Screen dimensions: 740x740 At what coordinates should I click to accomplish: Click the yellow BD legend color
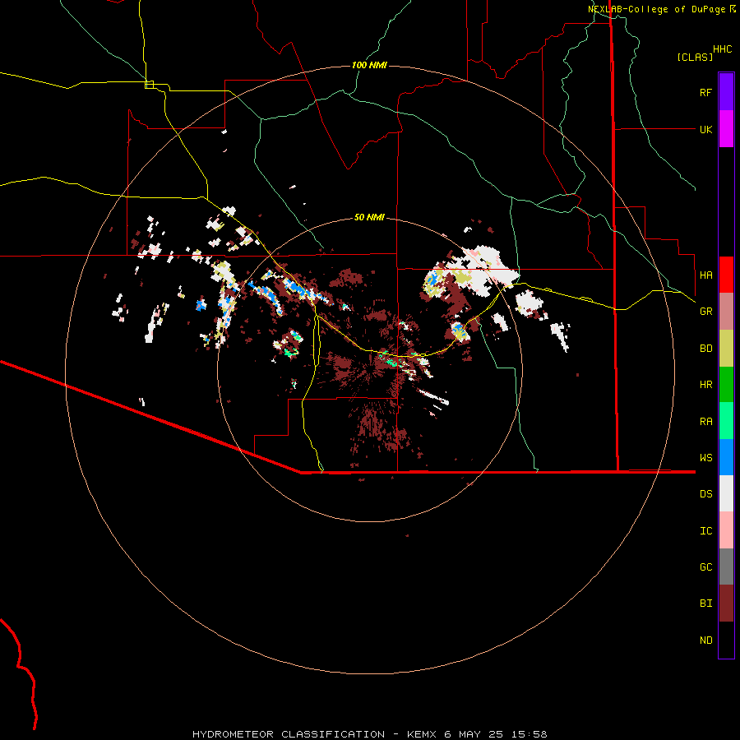tap(726, 349)
